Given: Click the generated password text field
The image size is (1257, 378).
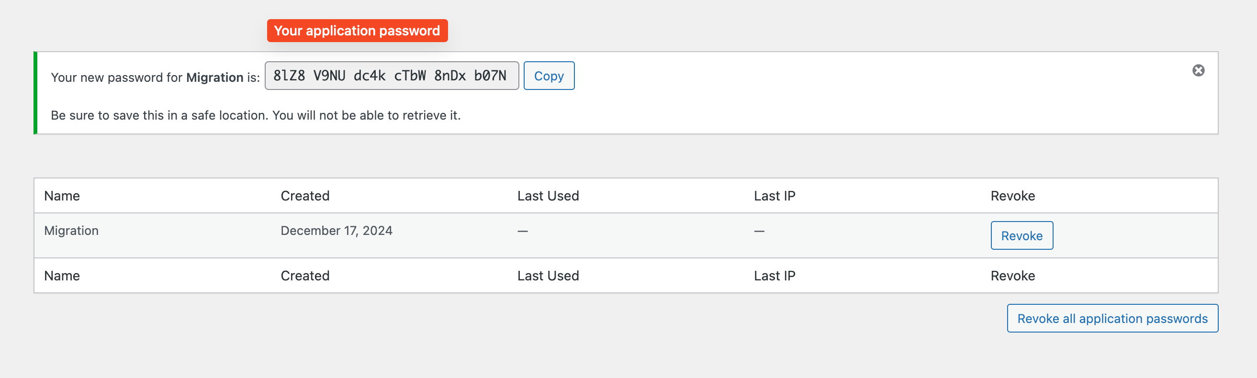Looking at the screenshot, I should (x=391, y=76).
